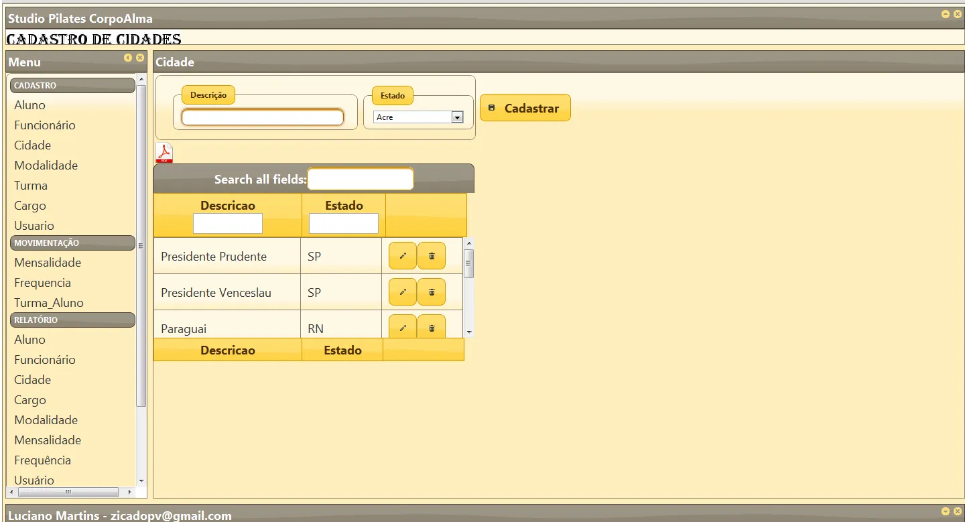
Task: Collapse the CADASTRO menu section
Action: [73, 86]
